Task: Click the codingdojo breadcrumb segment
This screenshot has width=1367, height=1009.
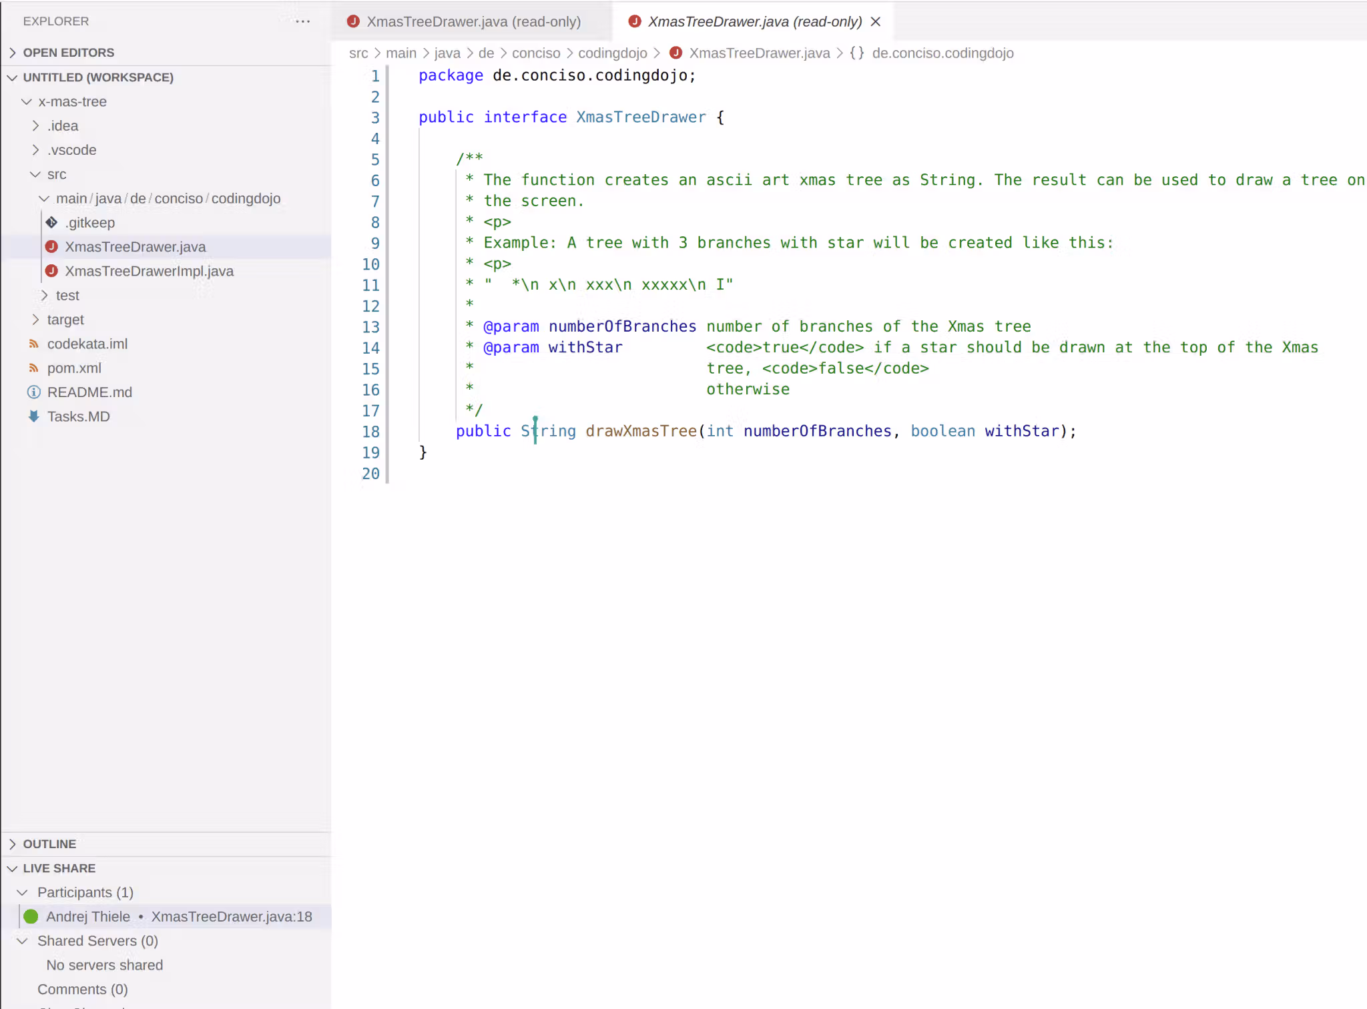Action: pos(612,53)
